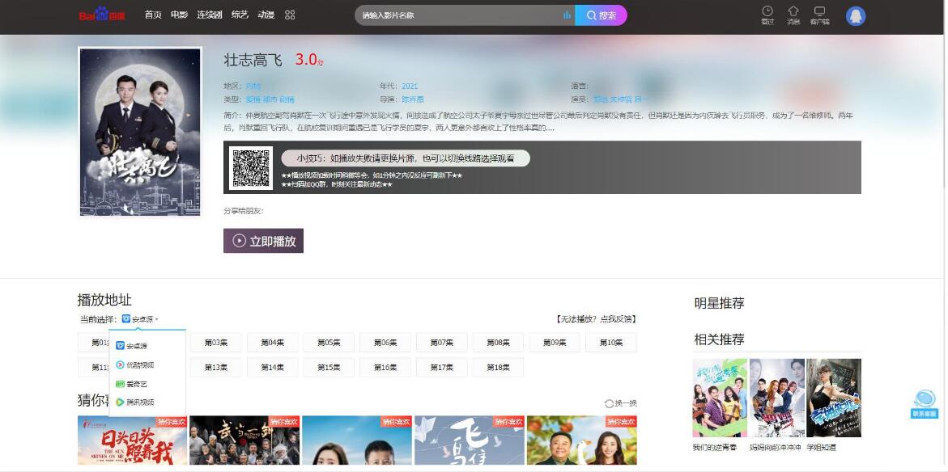Click the 妈妈向前冲冲冲 title link
This screenshot has height=472, width=948.
(775, 447)
